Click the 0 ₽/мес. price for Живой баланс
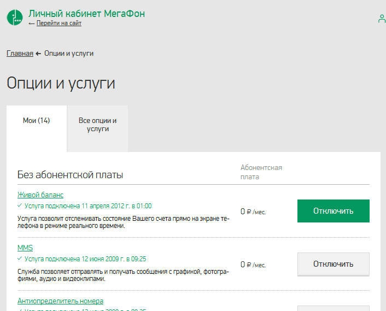Screen dimensions: 386x311 (253, 212)
